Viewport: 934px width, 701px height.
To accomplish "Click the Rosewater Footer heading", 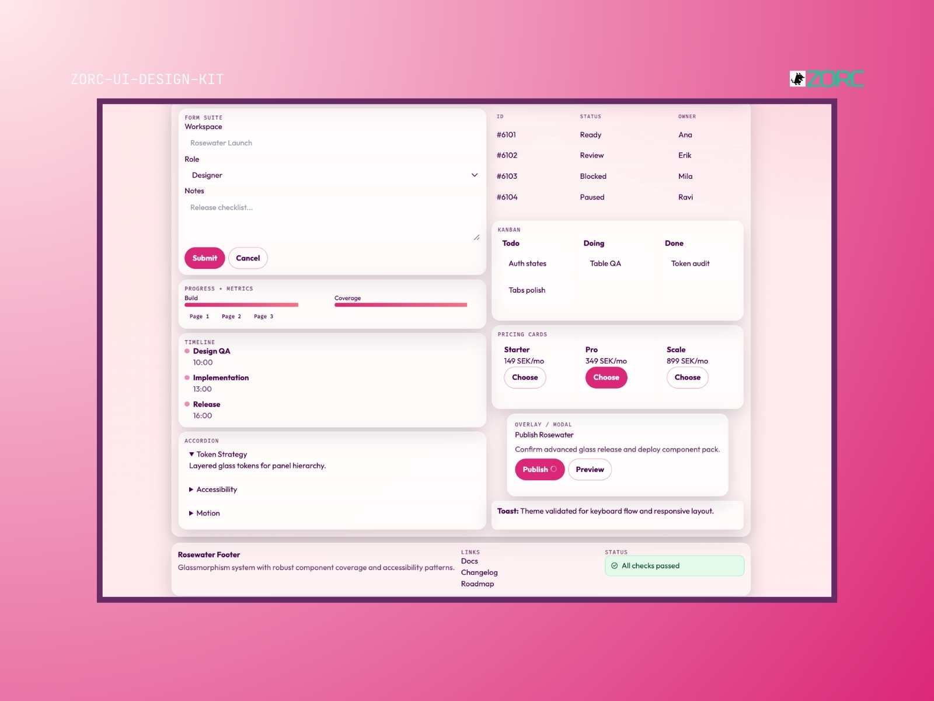I will (x=209, y=555).
